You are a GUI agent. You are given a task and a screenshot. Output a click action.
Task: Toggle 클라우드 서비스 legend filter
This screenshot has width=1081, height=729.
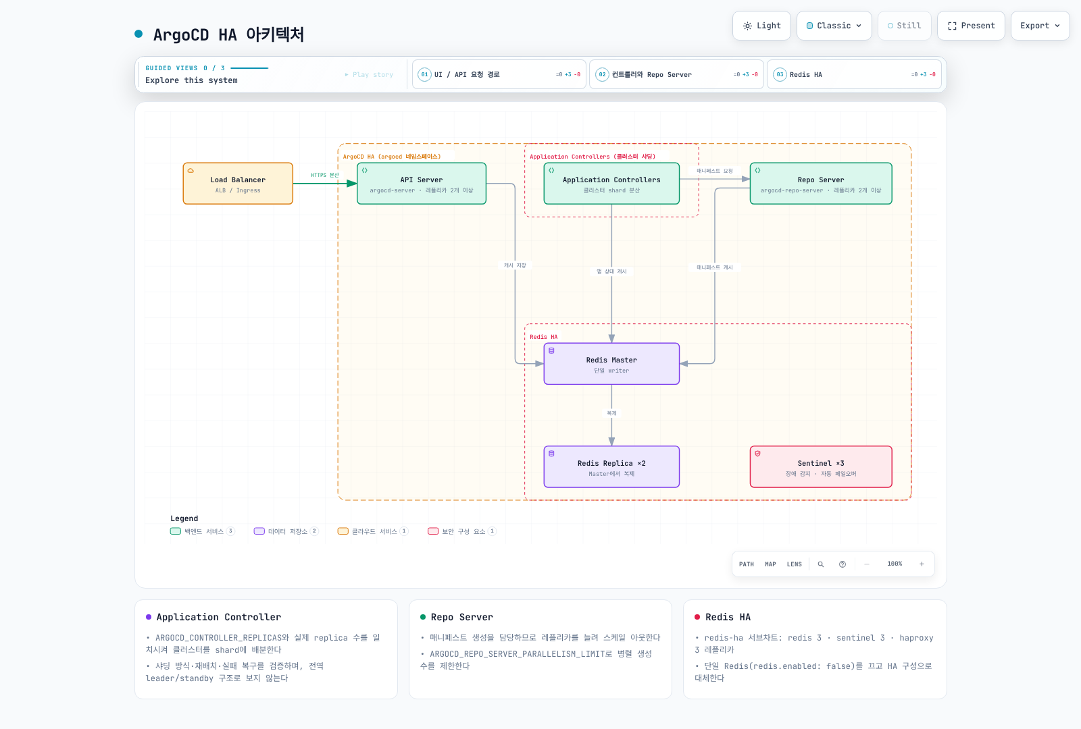point(373,531)
